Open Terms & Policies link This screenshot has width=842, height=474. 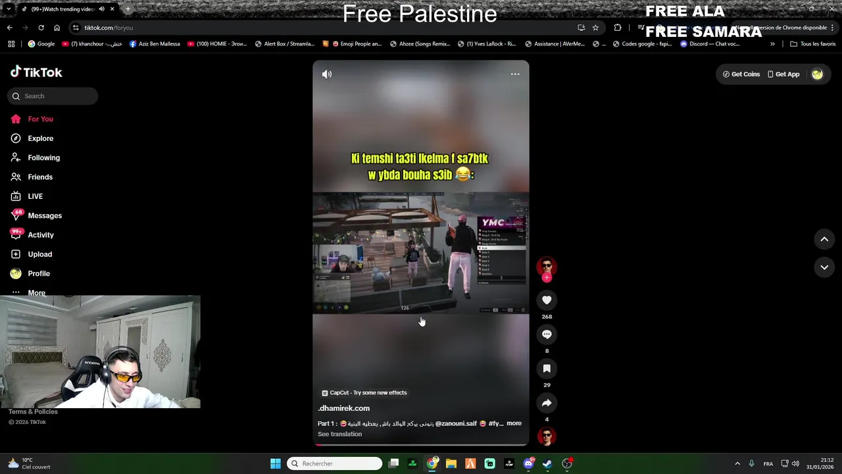[x=33, y=411]
